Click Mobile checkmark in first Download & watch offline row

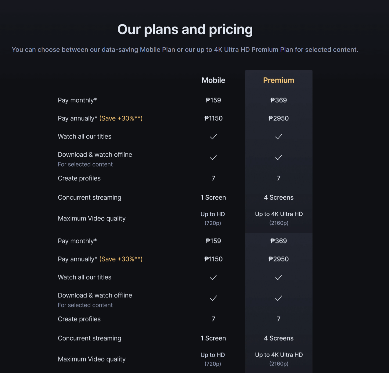[213, 157]
